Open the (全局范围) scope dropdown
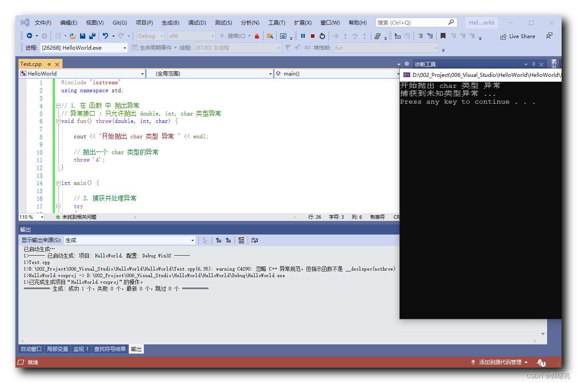The width and height of the screenshot is (577, 383). pyautogui.click(x=209, y=74)
